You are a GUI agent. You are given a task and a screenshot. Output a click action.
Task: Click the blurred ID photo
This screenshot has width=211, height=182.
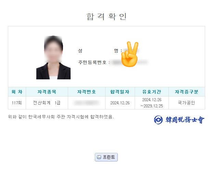53,57
